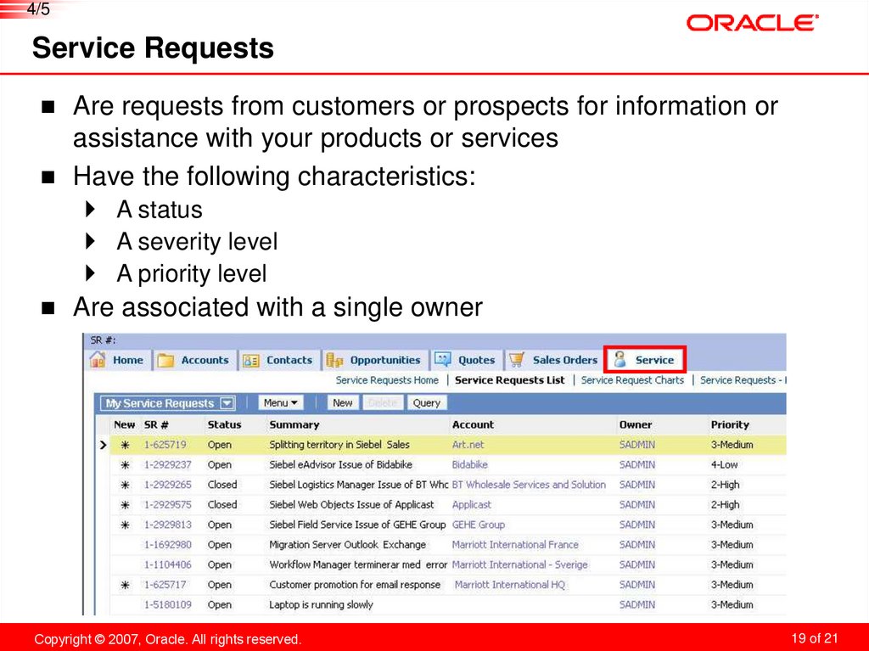Switch to Service Requests Home view

(387, 379)
